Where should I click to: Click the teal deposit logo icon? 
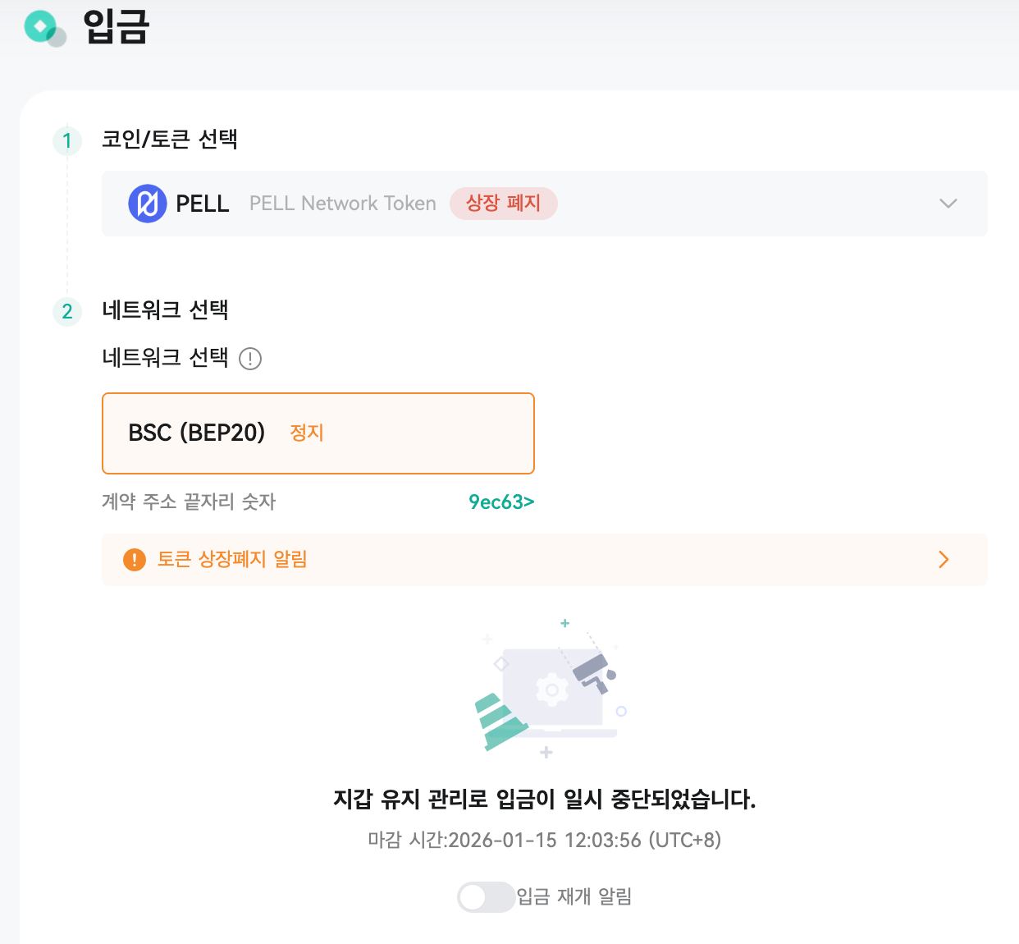click(44, 29)
